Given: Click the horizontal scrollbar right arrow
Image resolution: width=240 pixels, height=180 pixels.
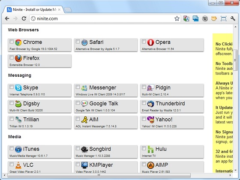Looking at the screenshot, I should pos(230,175).
